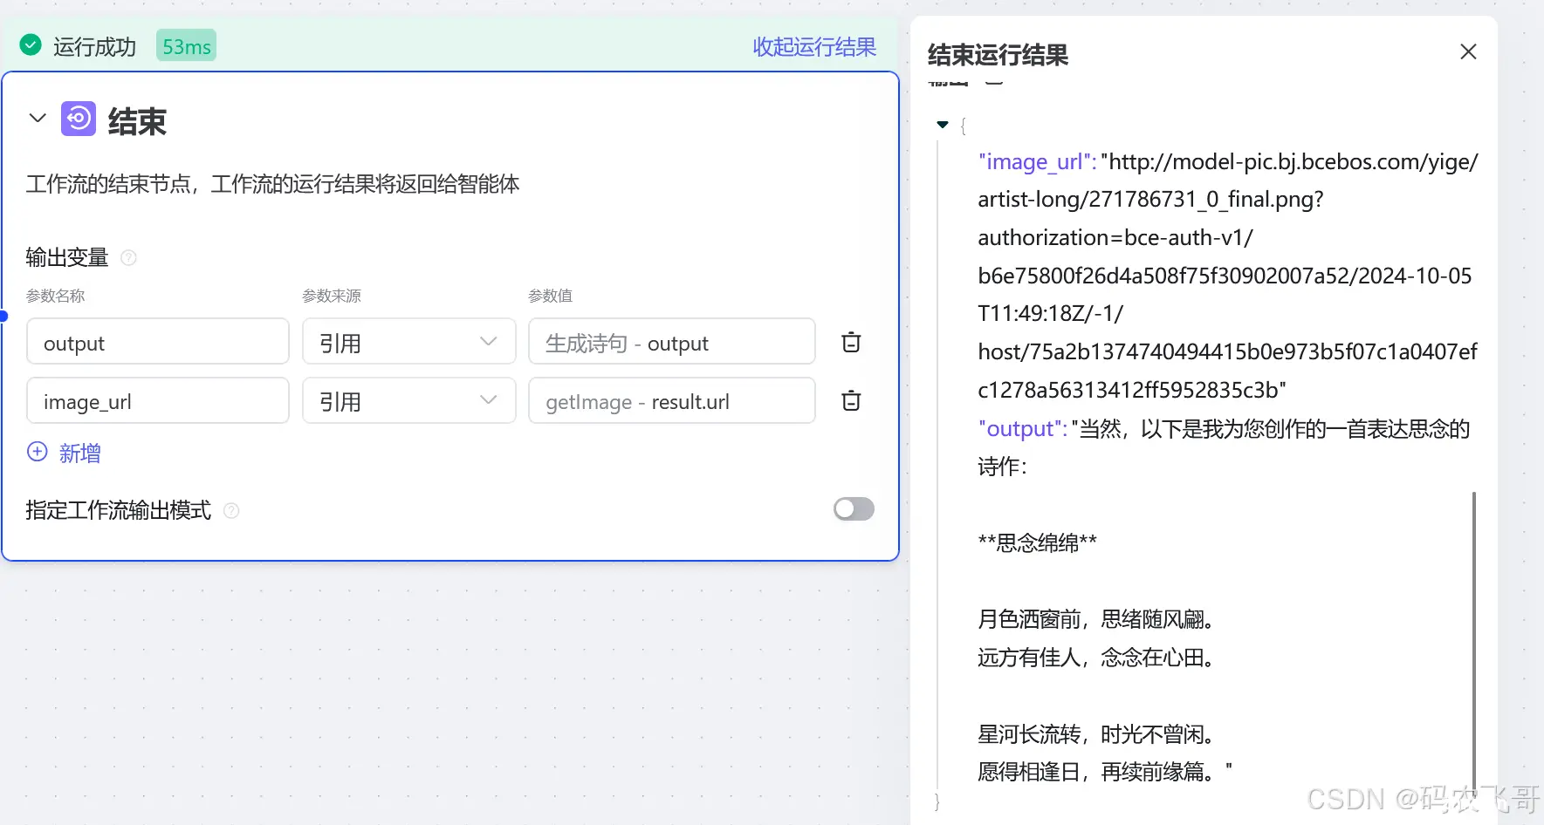
Task: Open the 引用 dropdown for output row
Action: 409,341
